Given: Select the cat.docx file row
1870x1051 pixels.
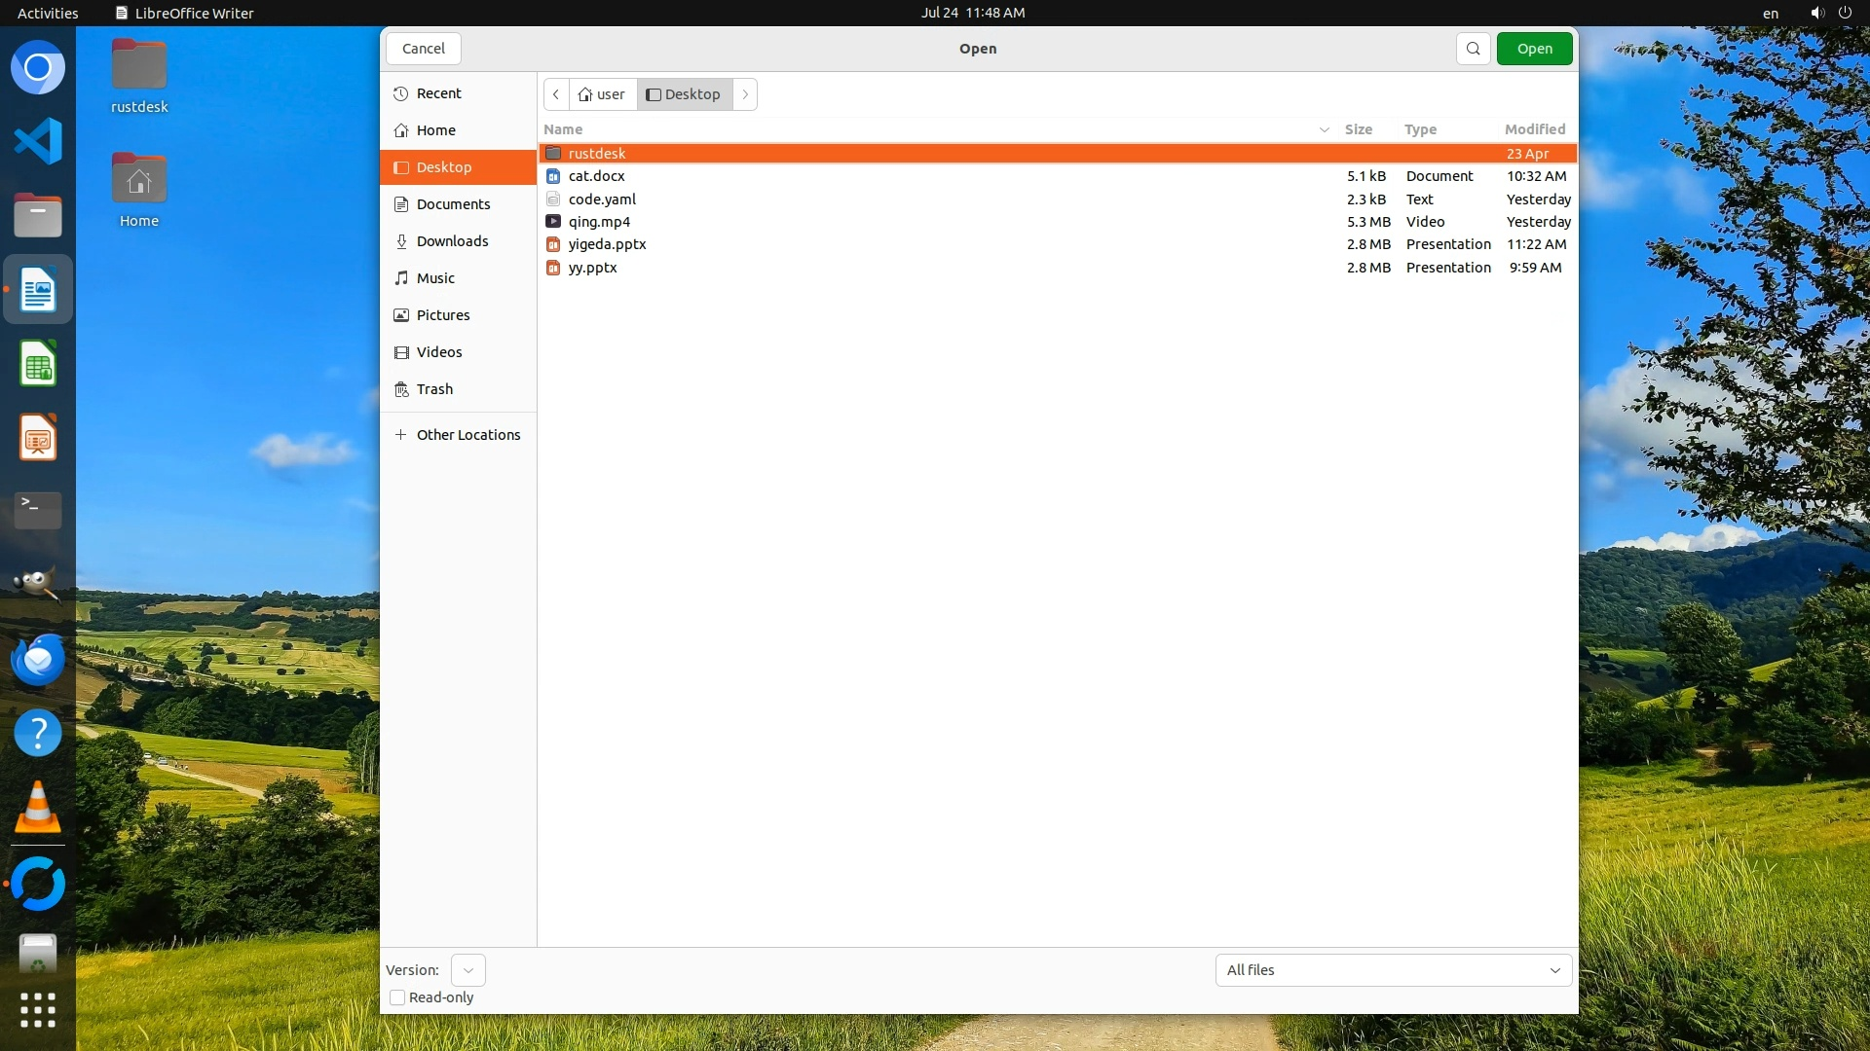Looking at the screenshot, I should coord(596,176).
